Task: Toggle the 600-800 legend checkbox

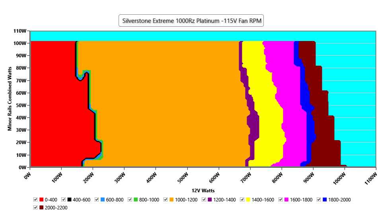Action: point(97,200)
